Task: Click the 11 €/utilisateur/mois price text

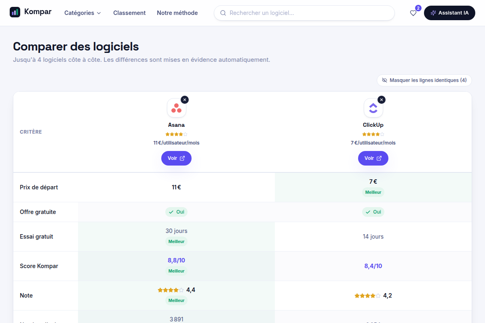Action: point(176,143)
